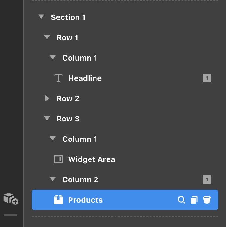Collapse Row 3

47,118
